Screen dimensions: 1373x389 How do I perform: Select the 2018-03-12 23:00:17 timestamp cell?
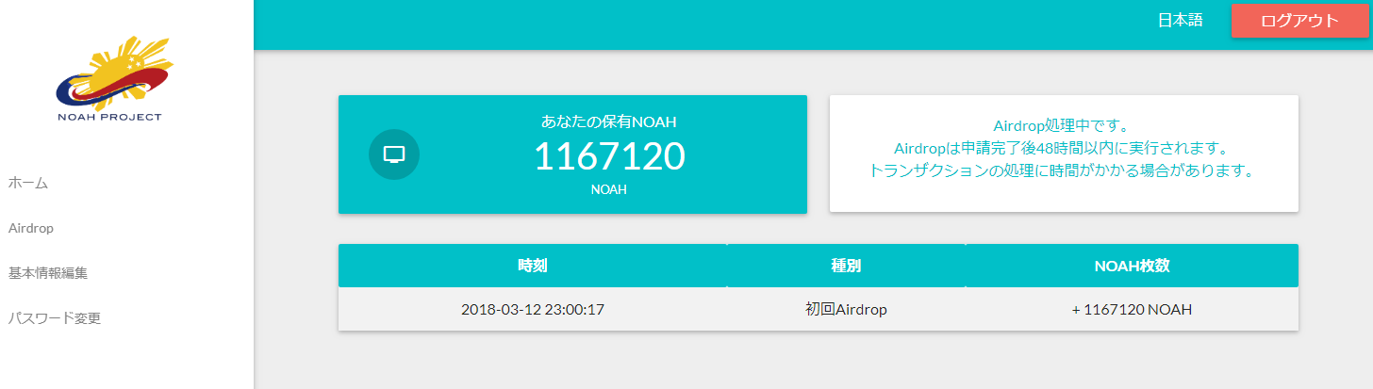pyautogui.click(x=532, y=309)
